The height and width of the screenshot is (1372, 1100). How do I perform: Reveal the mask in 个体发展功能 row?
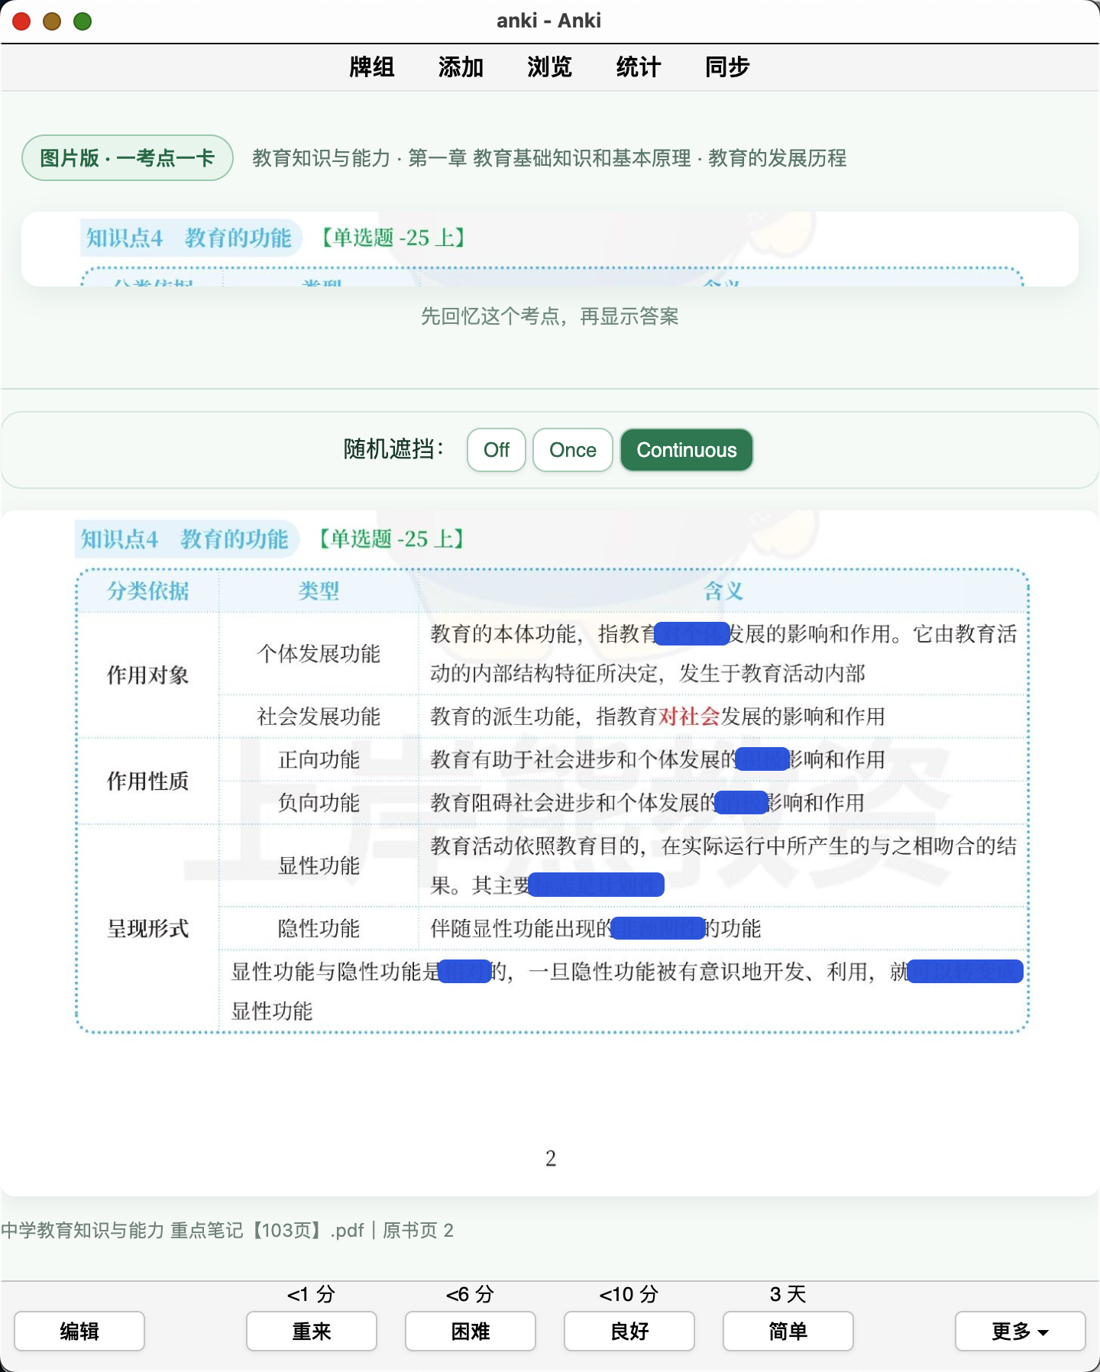[692, 634]
